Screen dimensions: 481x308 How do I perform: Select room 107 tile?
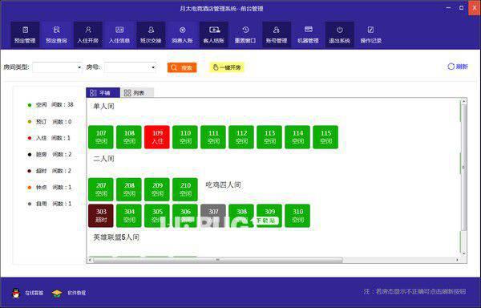coord(101,137)
